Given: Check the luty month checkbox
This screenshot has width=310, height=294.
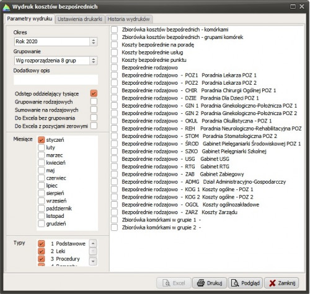Looking at the screenshot, I should click(41, 147).
